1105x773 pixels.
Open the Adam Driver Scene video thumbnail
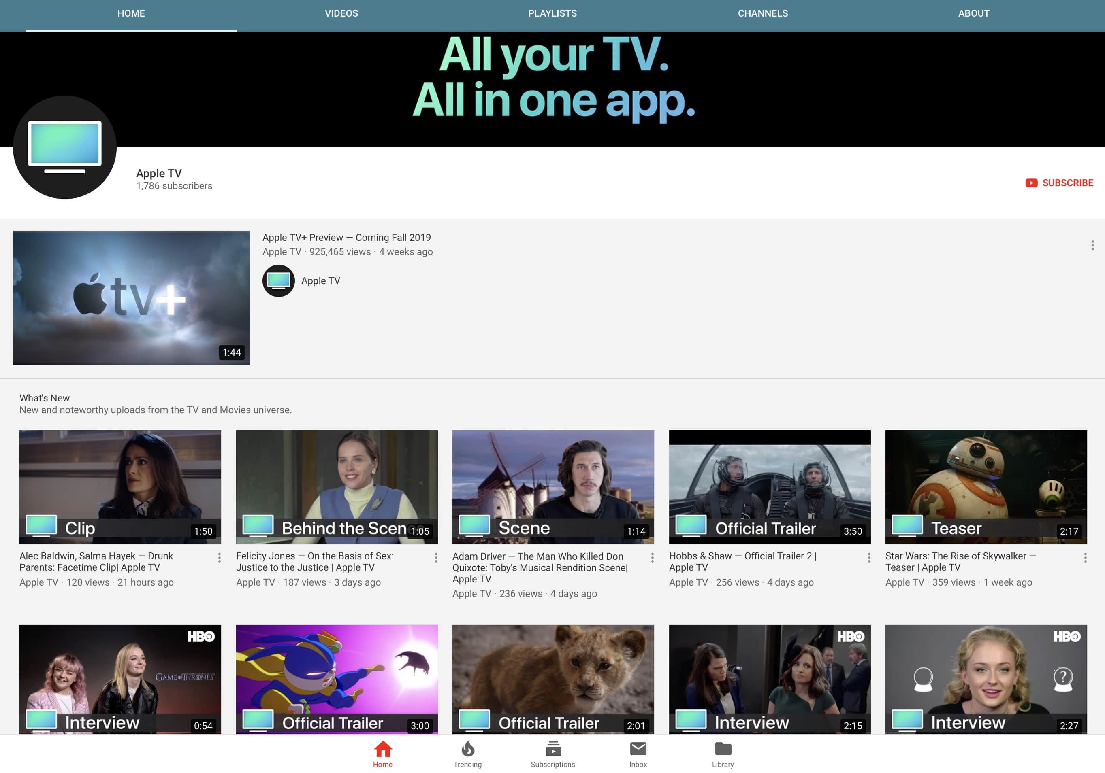[x=553, y=486]
